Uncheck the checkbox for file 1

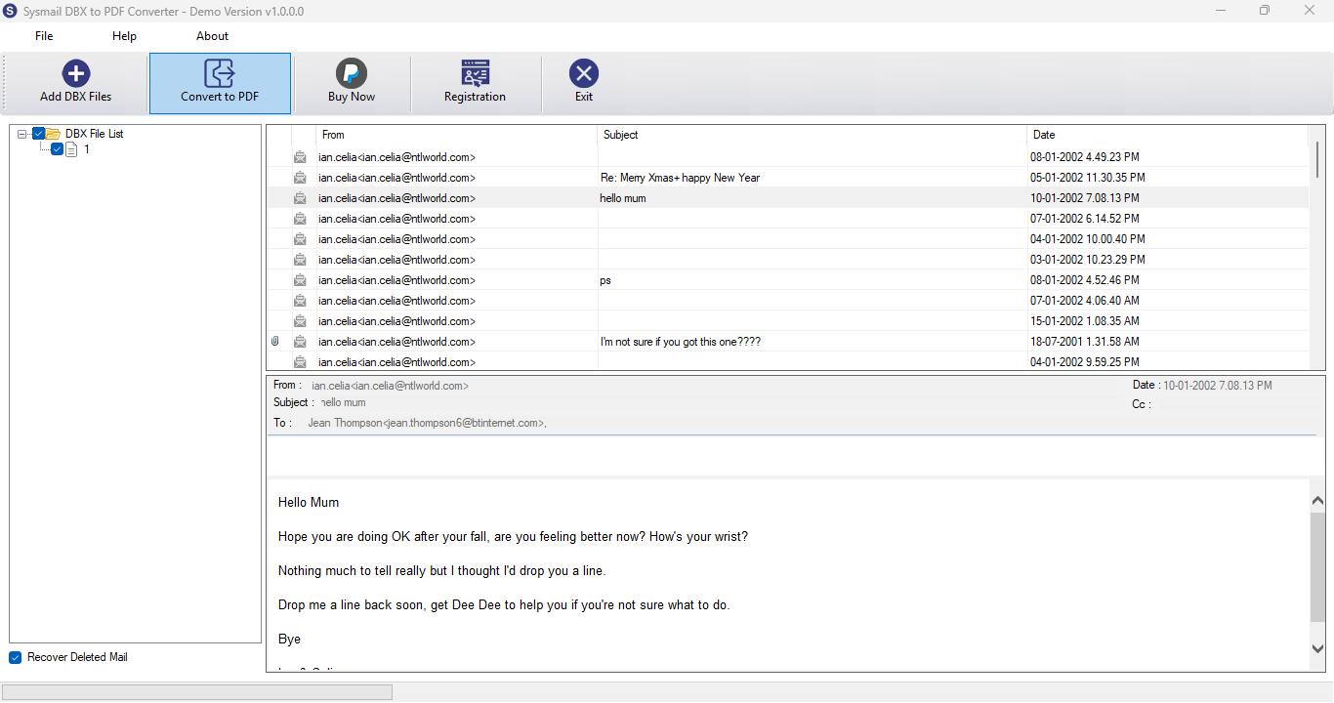tap(58, 149)
